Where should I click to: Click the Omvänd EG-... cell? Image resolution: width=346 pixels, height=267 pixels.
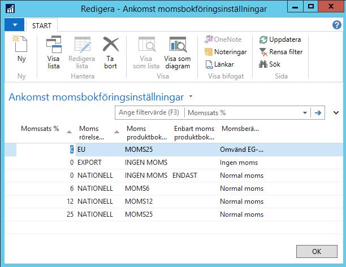[x=241, y=150]
